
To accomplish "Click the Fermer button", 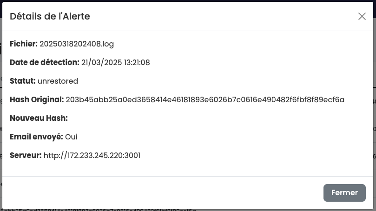I will [344, 193].
